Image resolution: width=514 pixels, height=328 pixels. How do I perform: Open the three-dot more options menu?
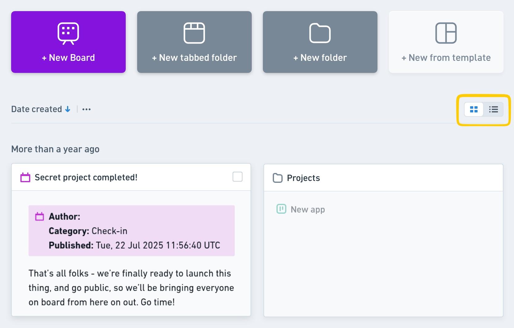coord(86,109)
